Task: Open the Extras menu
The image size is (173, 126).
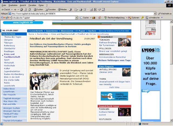Action: (x=41, y=5)
